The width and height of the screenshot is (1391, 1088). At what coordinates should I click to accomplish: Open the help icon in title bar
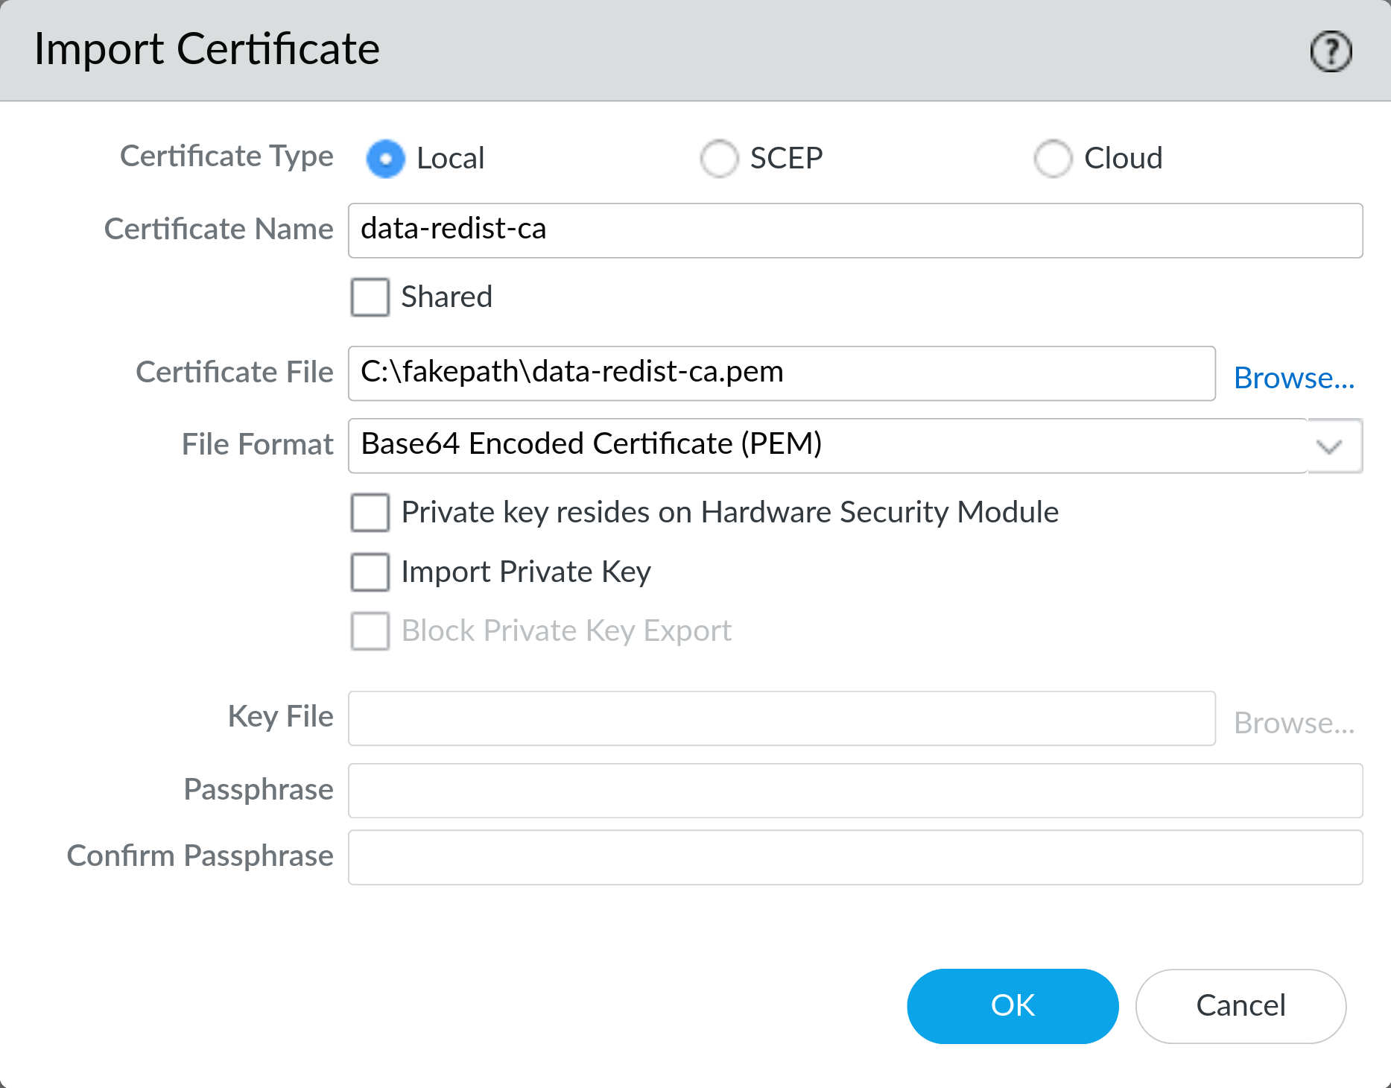point(1331,51)
